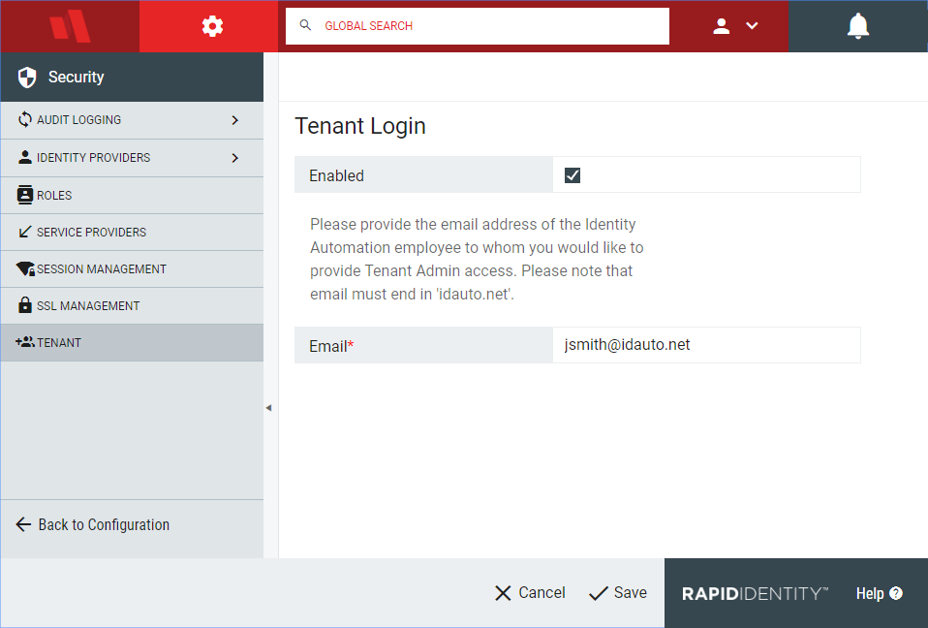Click the Session Management wifi-lock icon
Image resolution: width=928 pixels, height=628 pixels.
tap(25, 268)
